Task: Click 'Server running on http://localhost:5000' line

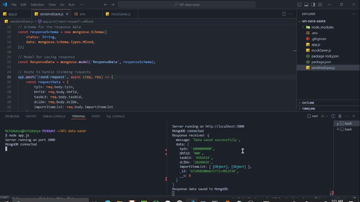Action: (x=208, y=126)
